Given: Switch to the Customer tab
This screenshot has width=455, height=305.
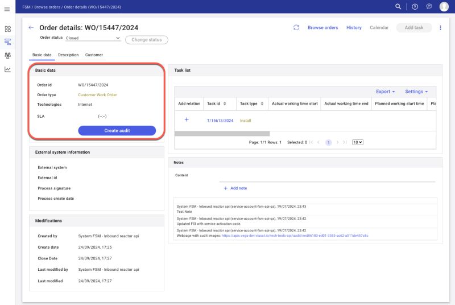Looking at the screenshot, I should click(x=94, y=55).
